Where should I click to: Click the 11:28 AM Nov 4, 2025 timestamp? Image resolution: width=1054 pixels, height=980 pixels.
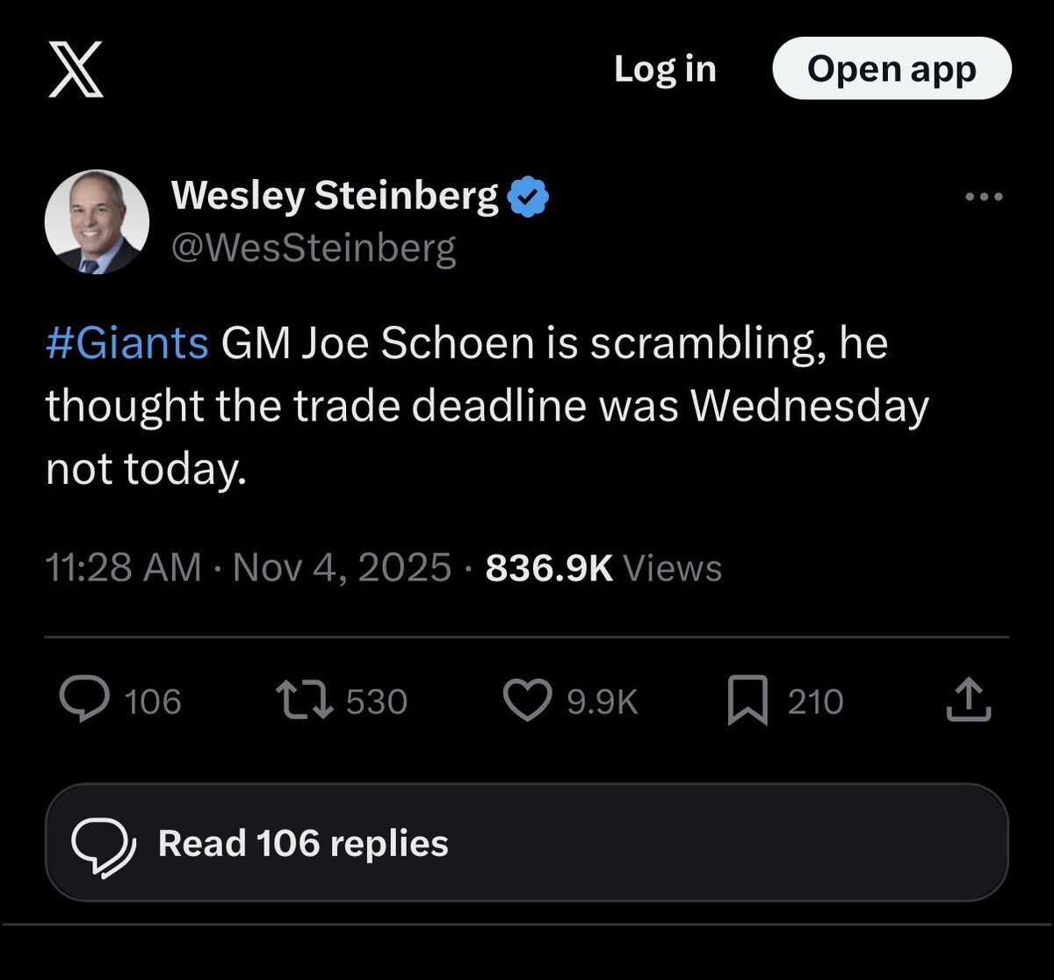pyautogui.click(x=249, y=567)
